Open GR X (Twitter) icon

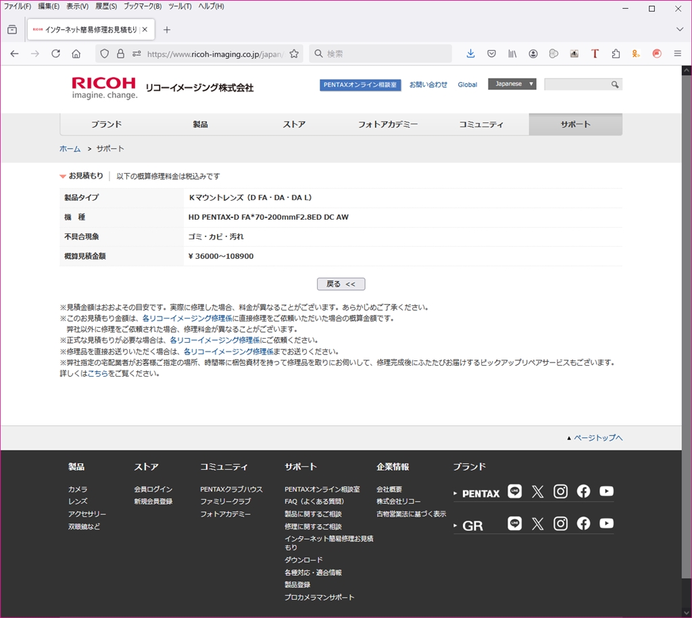coord(537,523)
